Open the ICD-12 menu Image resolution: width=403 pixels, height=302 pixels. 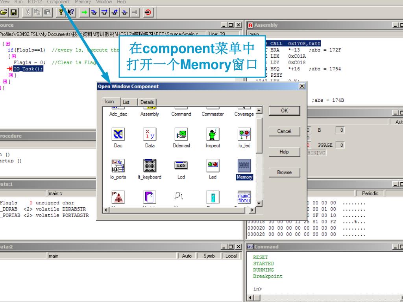point(35,2)
